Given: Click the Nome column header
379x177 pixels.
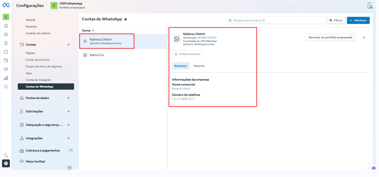Looking at the screenshot, I should [86, 31].
